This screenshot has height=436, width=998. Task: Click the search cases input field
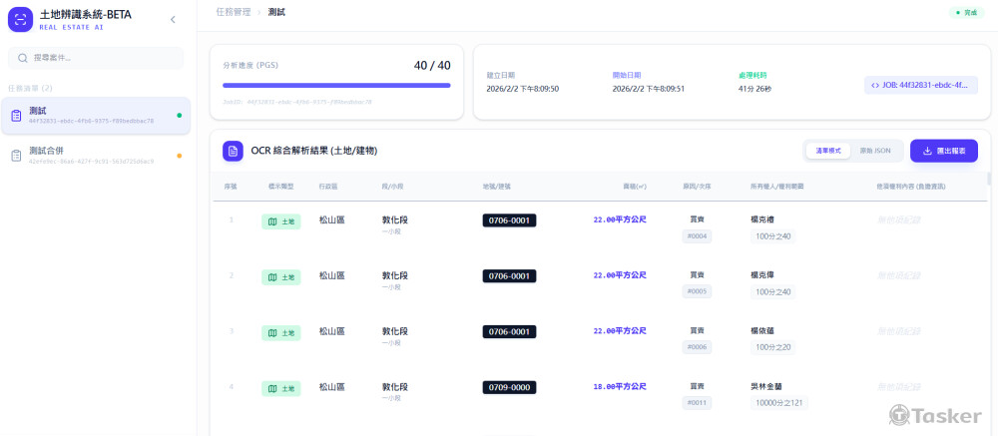click(x=96, y=58)
